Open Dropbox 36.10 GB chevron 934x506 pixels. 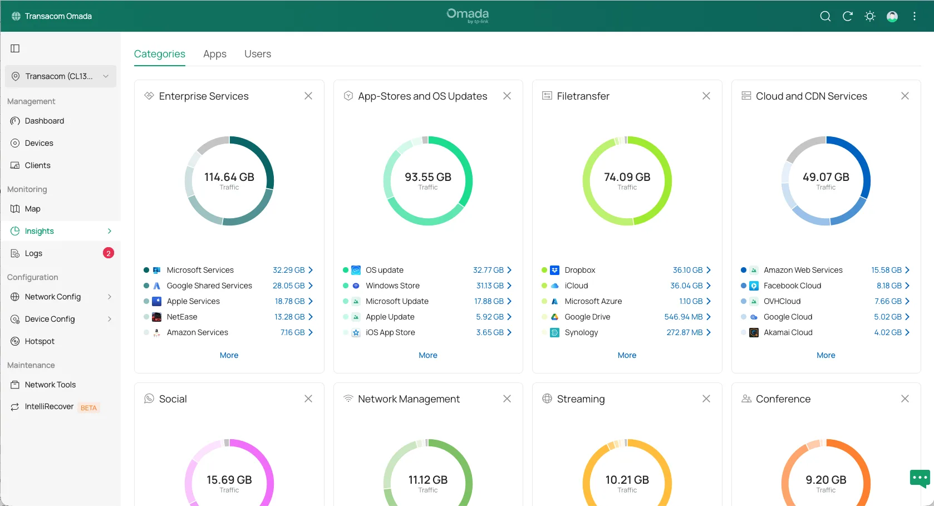pyautogui.click(x=709, y=270)
